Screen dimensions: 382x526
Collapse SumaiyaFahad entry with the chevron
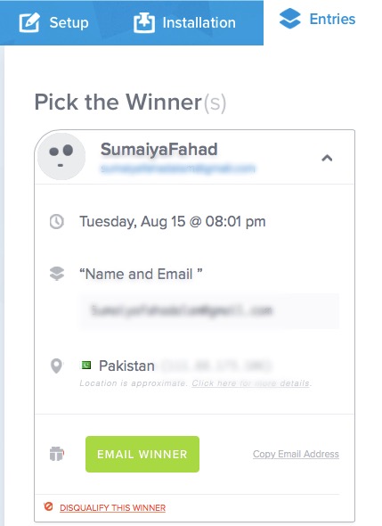pyautogui.click(x=327, y=158)
